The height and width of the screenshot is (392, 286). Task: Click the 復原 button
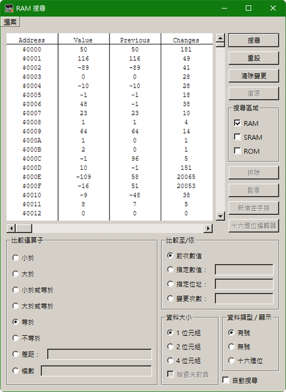pyautogui.click(x=253, y=93)
